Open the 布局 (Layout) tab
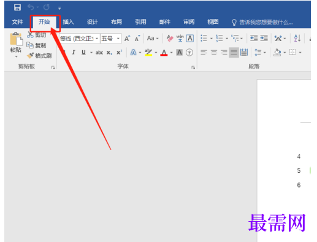Screen dimensions: 317x242 116,21
